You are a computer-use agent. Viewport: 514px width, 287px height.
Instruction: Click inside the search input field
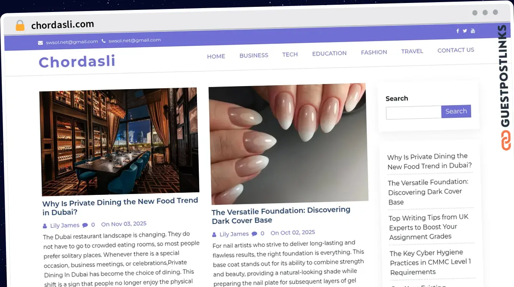(412, 112)
